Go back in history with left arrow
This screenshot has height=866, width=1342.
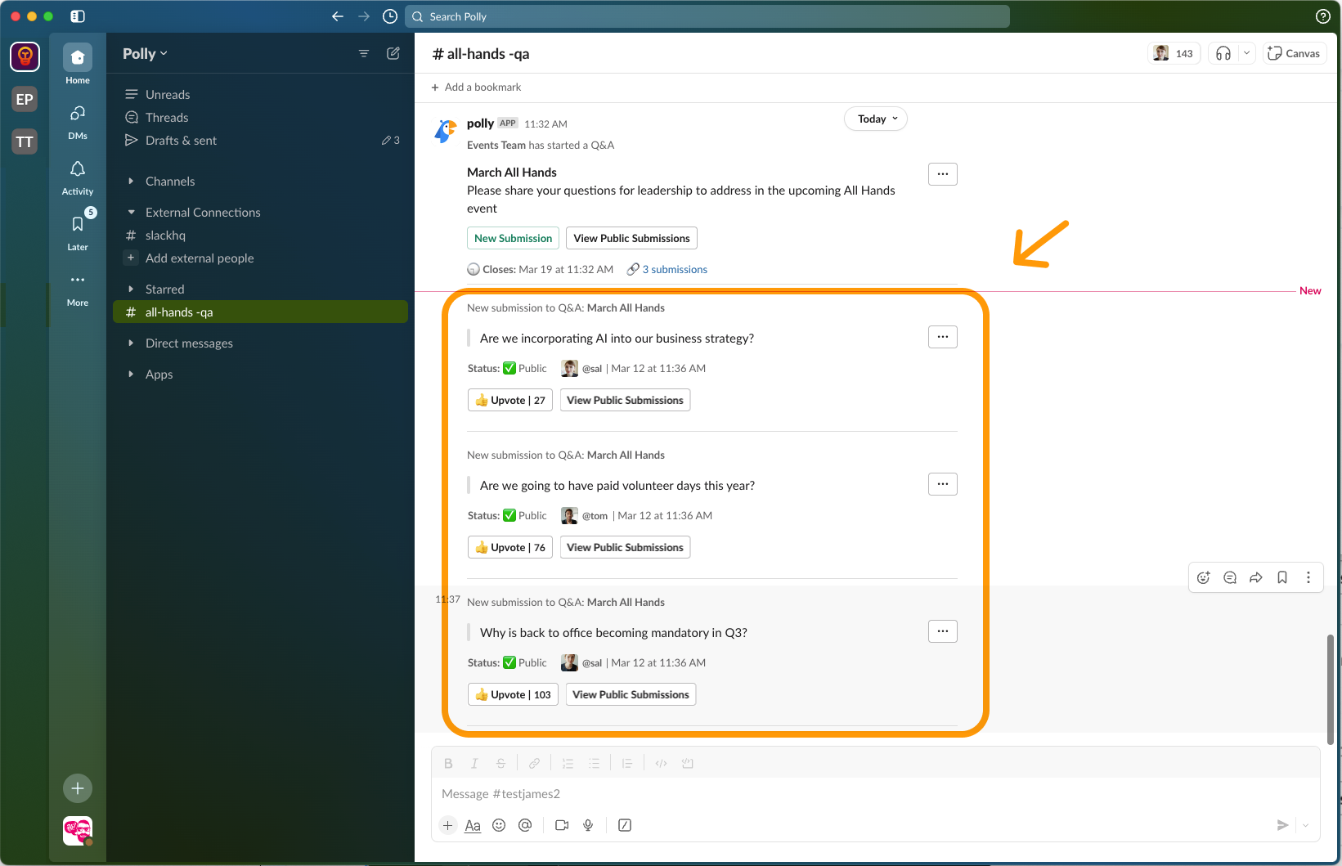pyautogui.click(x=338, y=16)
